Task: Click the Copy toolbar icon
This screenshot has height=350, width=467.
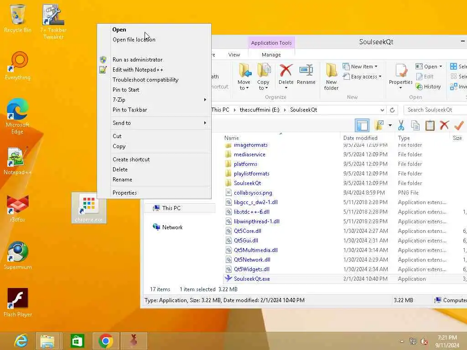Action: (415, 125)
